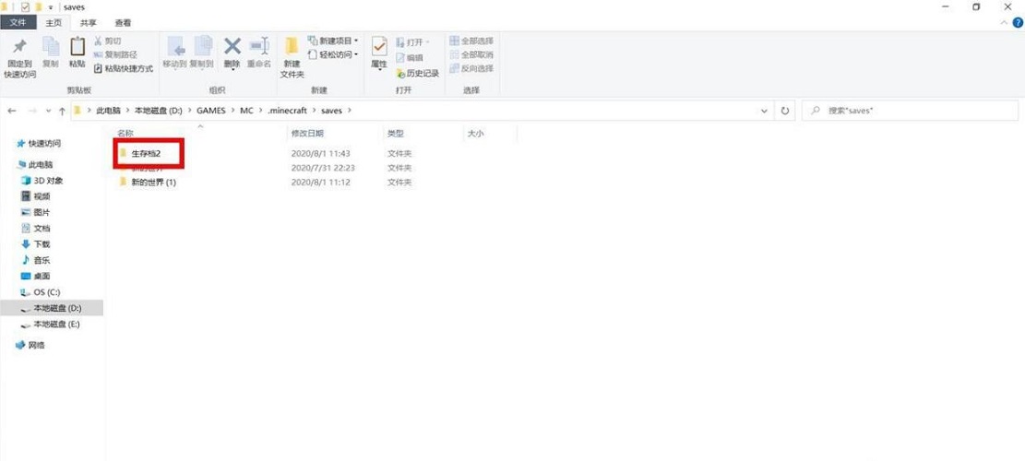Click the Up one level arrow
Viewport: 1025px width, 461px height.
62,111
